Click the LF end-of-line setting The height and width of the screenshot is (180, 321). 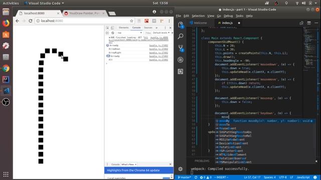pos(291,177)
